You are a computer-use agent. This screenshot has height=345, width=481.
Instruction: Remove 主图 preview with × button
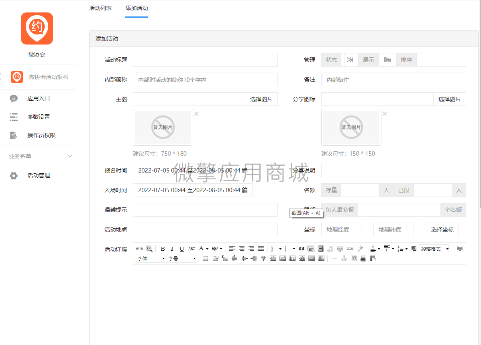point(196,114)
